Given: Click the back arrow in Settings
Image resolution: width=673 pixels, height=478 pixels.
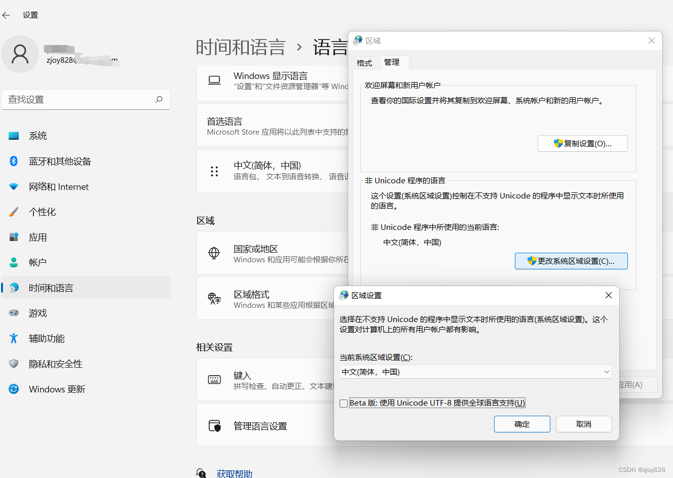Looking at the screenshot, I should click(6, 15).
